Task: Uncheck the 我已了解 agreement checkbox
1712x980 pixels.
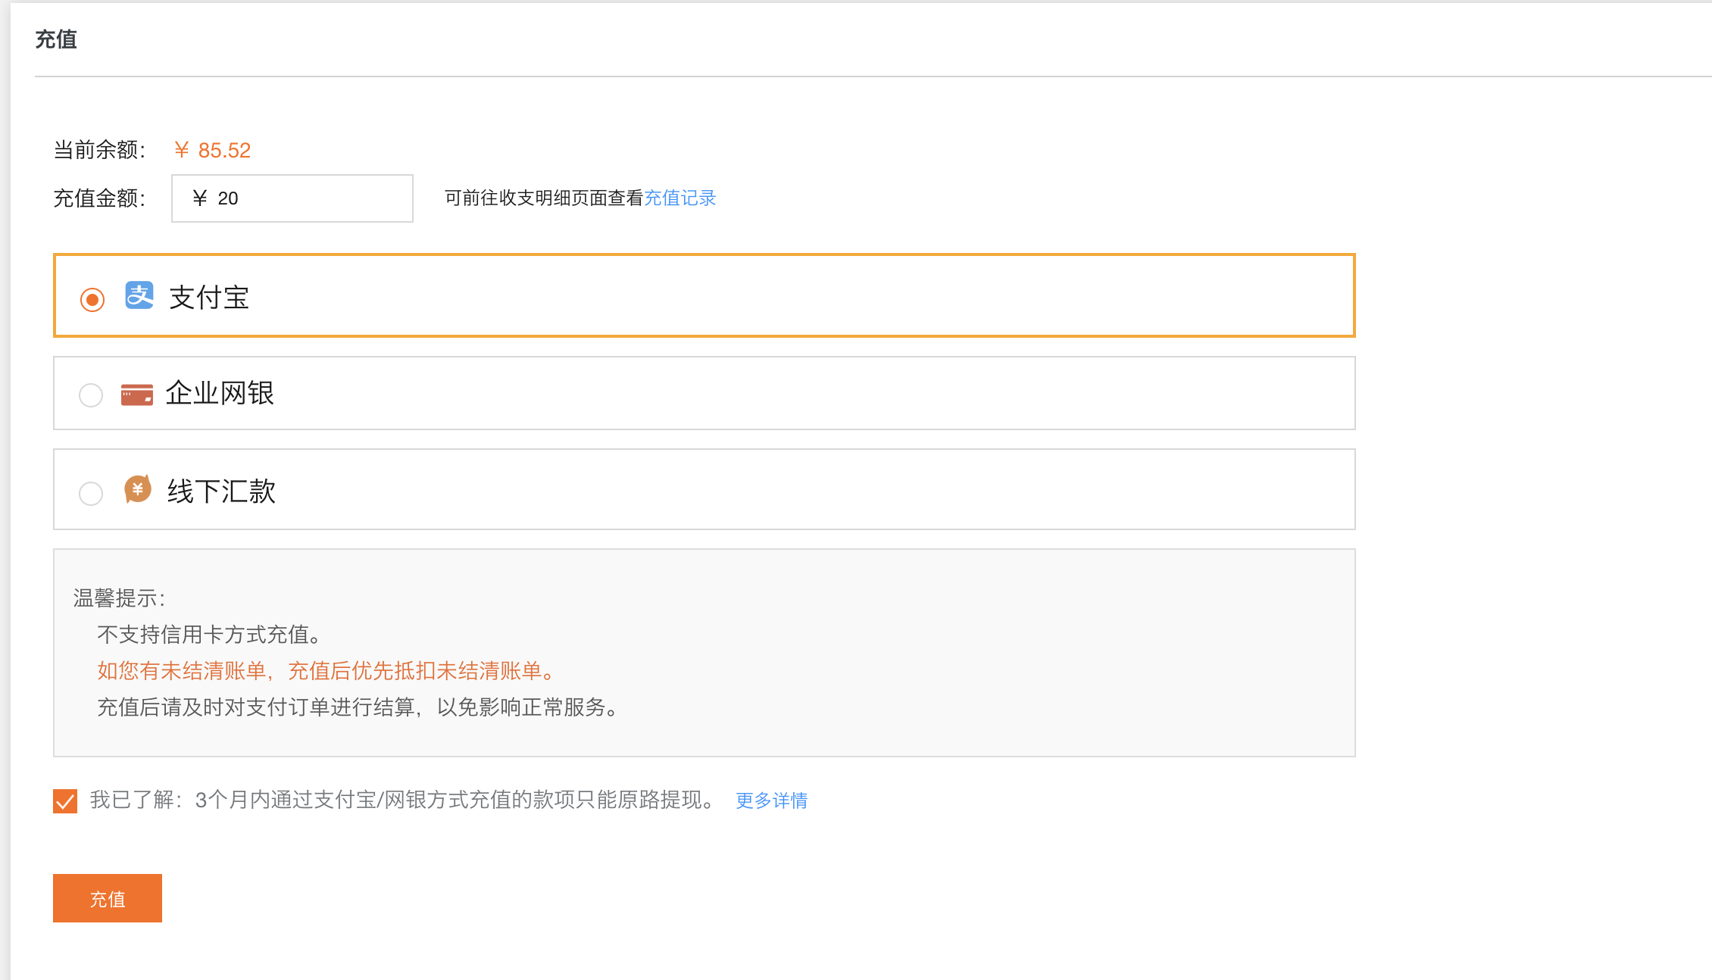Action: click(65, 801)
